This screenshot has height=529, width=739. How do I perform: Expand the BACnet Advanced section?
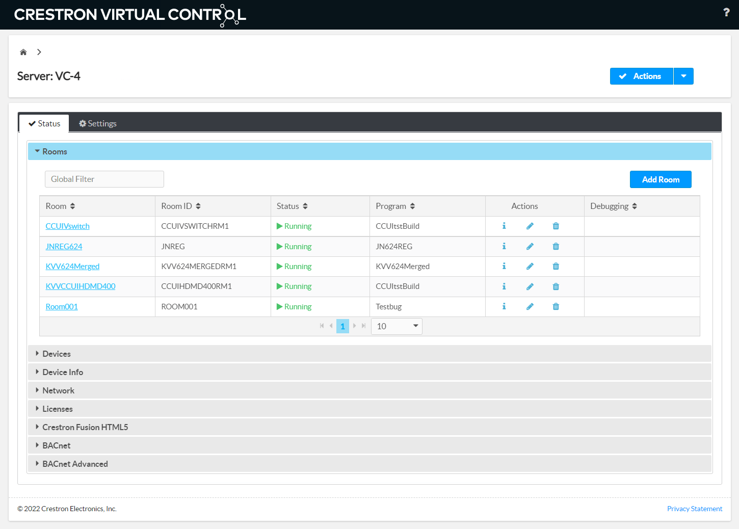369,464
